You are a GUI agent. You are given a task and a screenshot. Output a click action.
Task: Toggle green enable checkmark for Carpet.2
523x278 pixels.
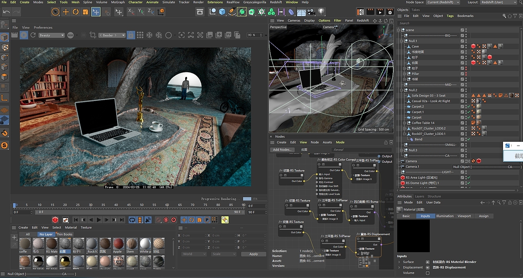[469, 107]
